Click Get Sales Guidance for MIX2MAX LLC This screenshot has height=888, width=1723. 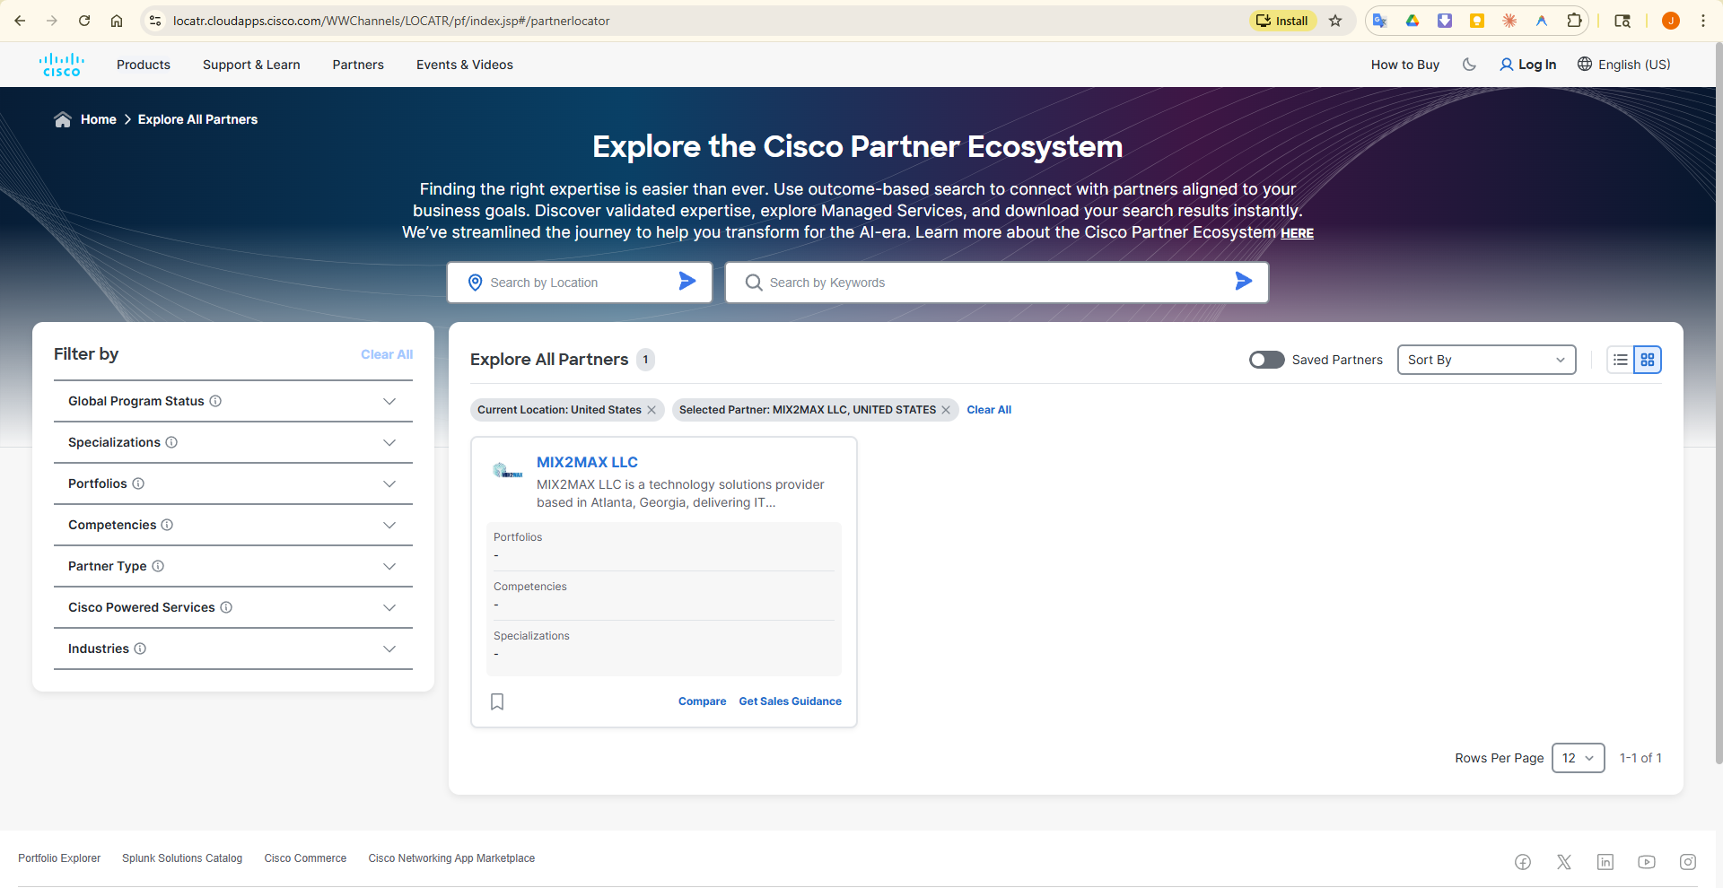(790, 701)
